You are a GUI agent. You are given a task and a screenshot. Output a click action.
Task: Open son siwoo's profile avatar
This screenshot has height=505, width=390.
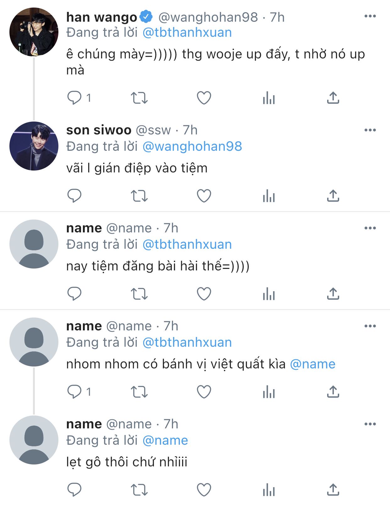pos(34,146)
